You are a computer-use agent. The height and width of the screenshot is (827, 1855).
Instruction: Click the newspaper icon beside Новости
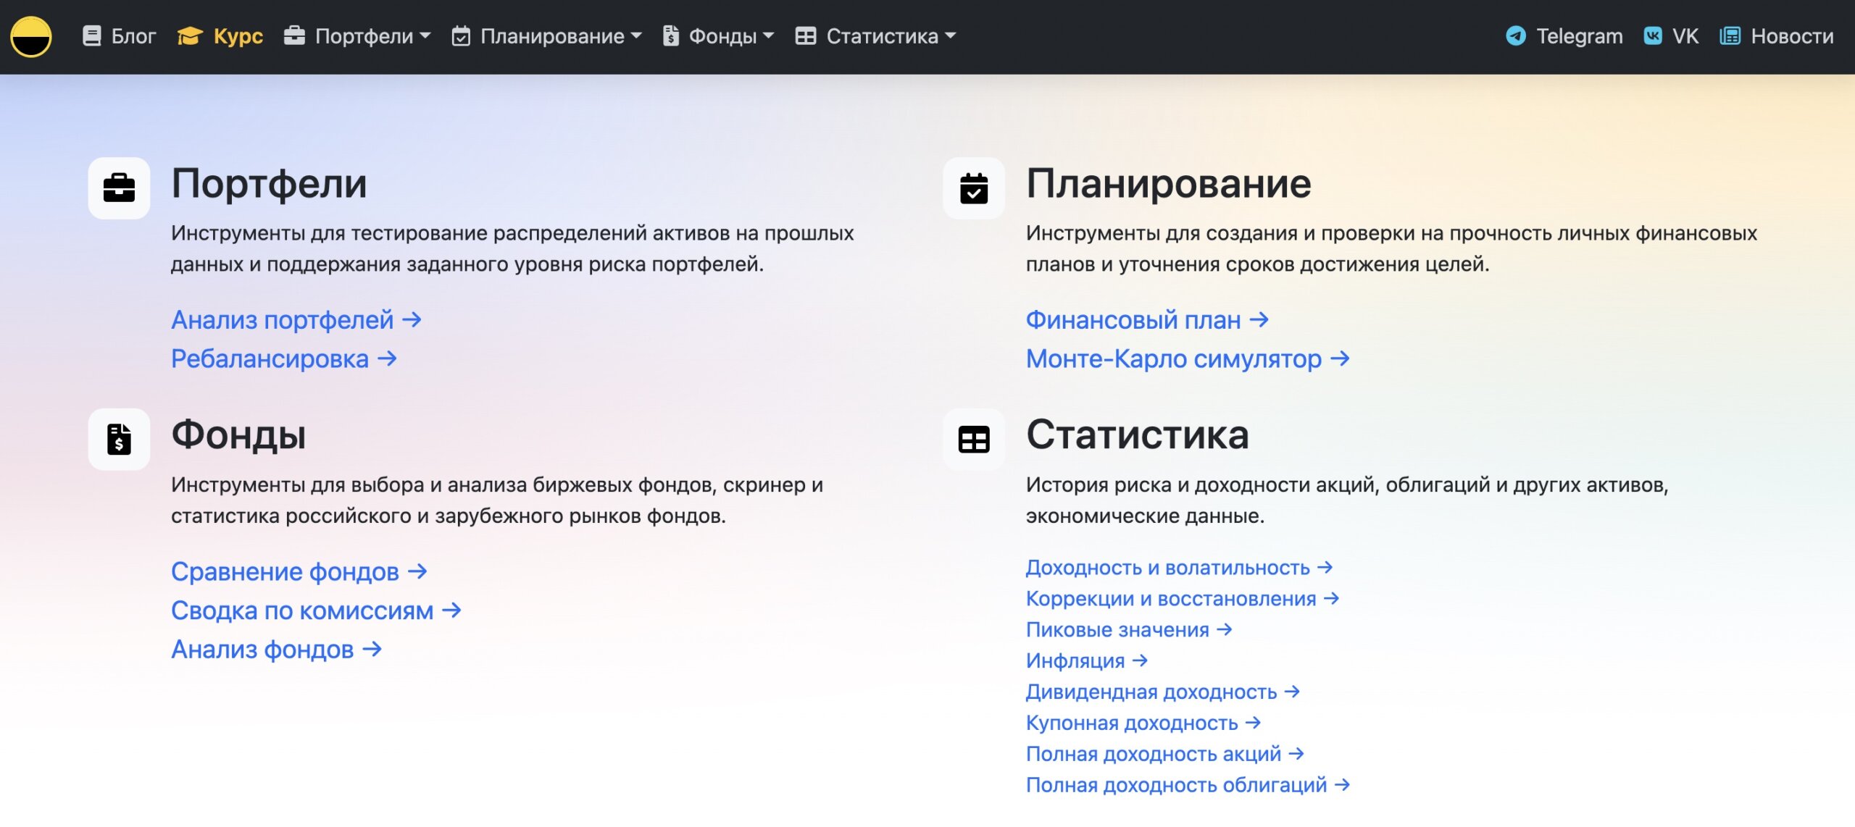point(1730,35)
